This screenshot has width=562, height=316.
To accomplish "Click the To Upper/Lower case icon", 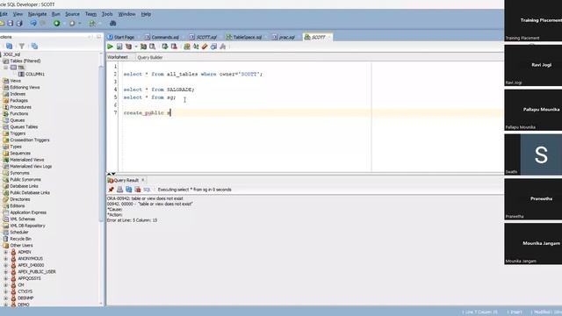I will [196, 47].
